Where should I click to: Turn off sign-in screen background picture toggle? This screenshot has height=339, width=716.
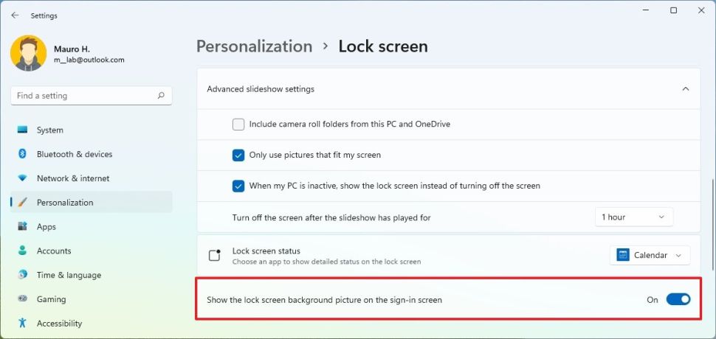click(678, 299)
